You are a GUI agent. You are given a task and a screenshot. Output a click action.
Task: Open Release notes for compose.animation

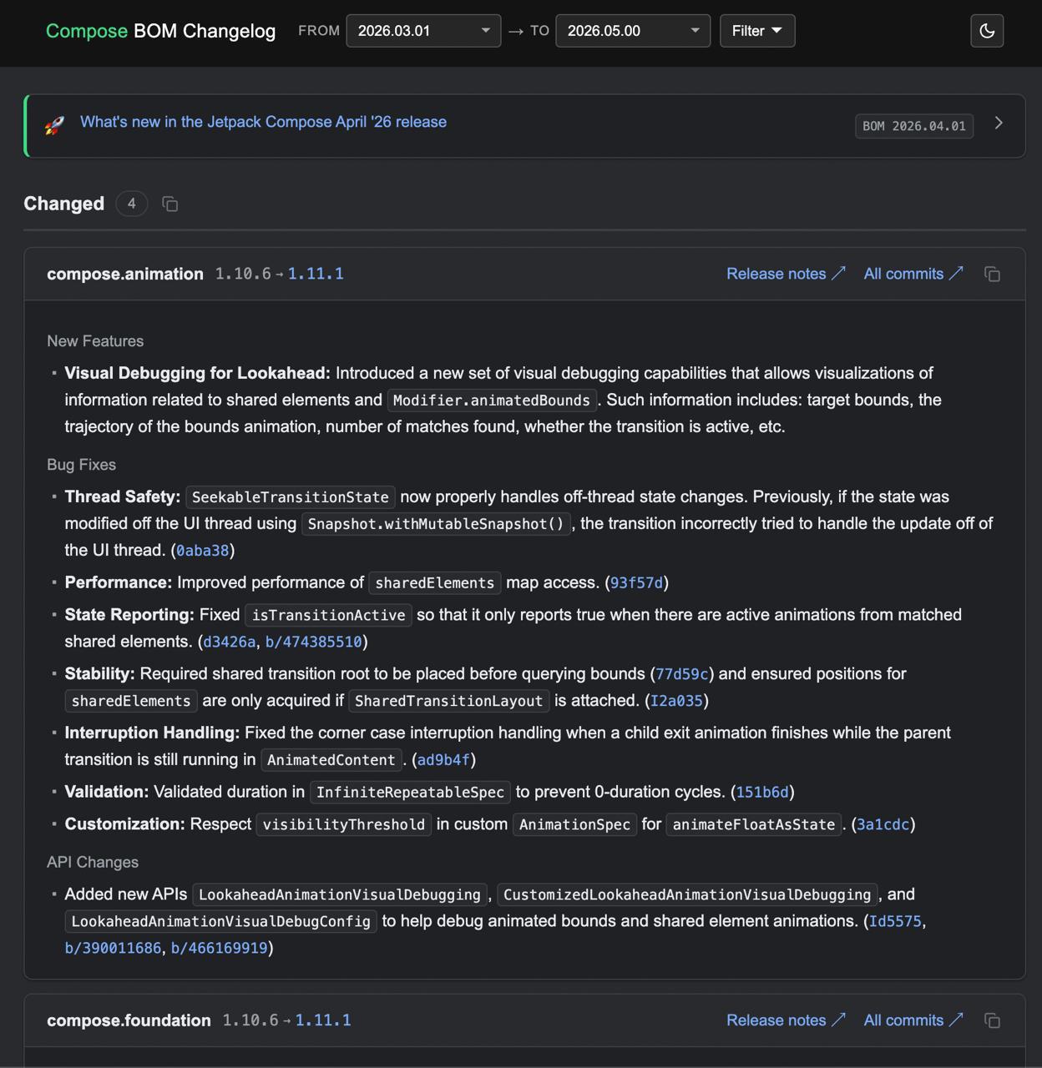[786, 274]
